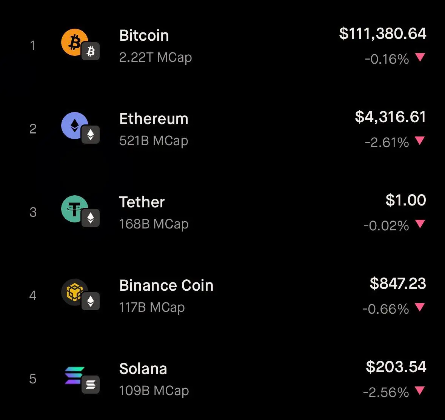This screenshot has width=445, height=420.
Task: Open the Ethereum asset name
Action: [x=154, y=119]
